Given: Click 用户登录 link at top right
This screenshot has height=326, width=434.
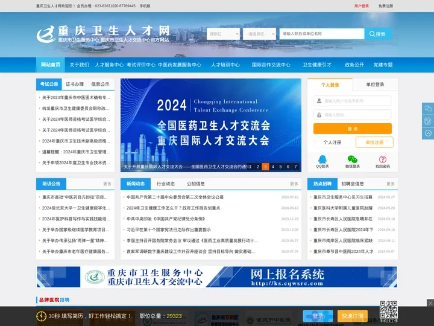Looking at the screenshot, I should [x=362, y=6].
